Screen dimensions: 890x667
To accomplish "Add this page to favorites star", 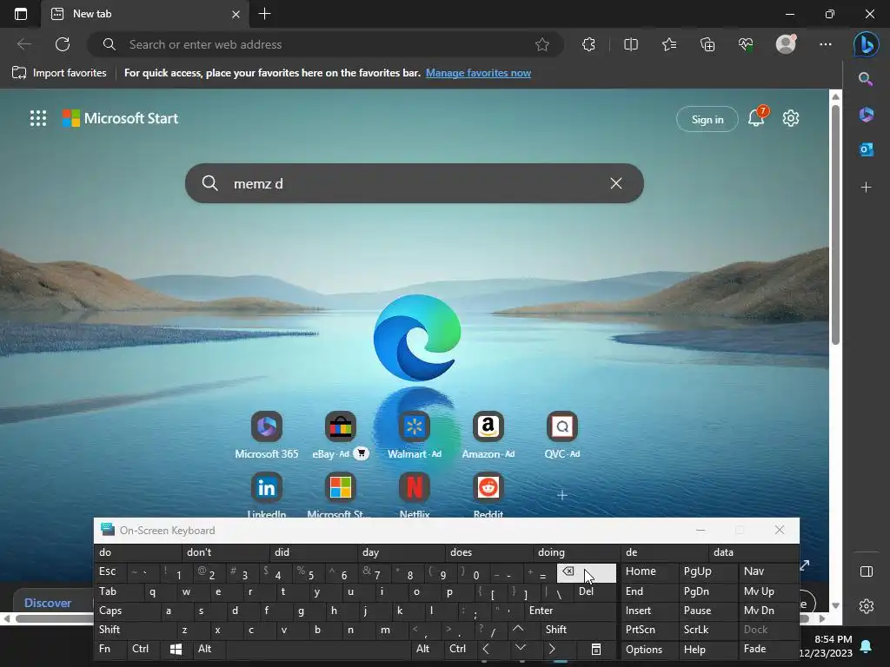I will pos(542,44).
